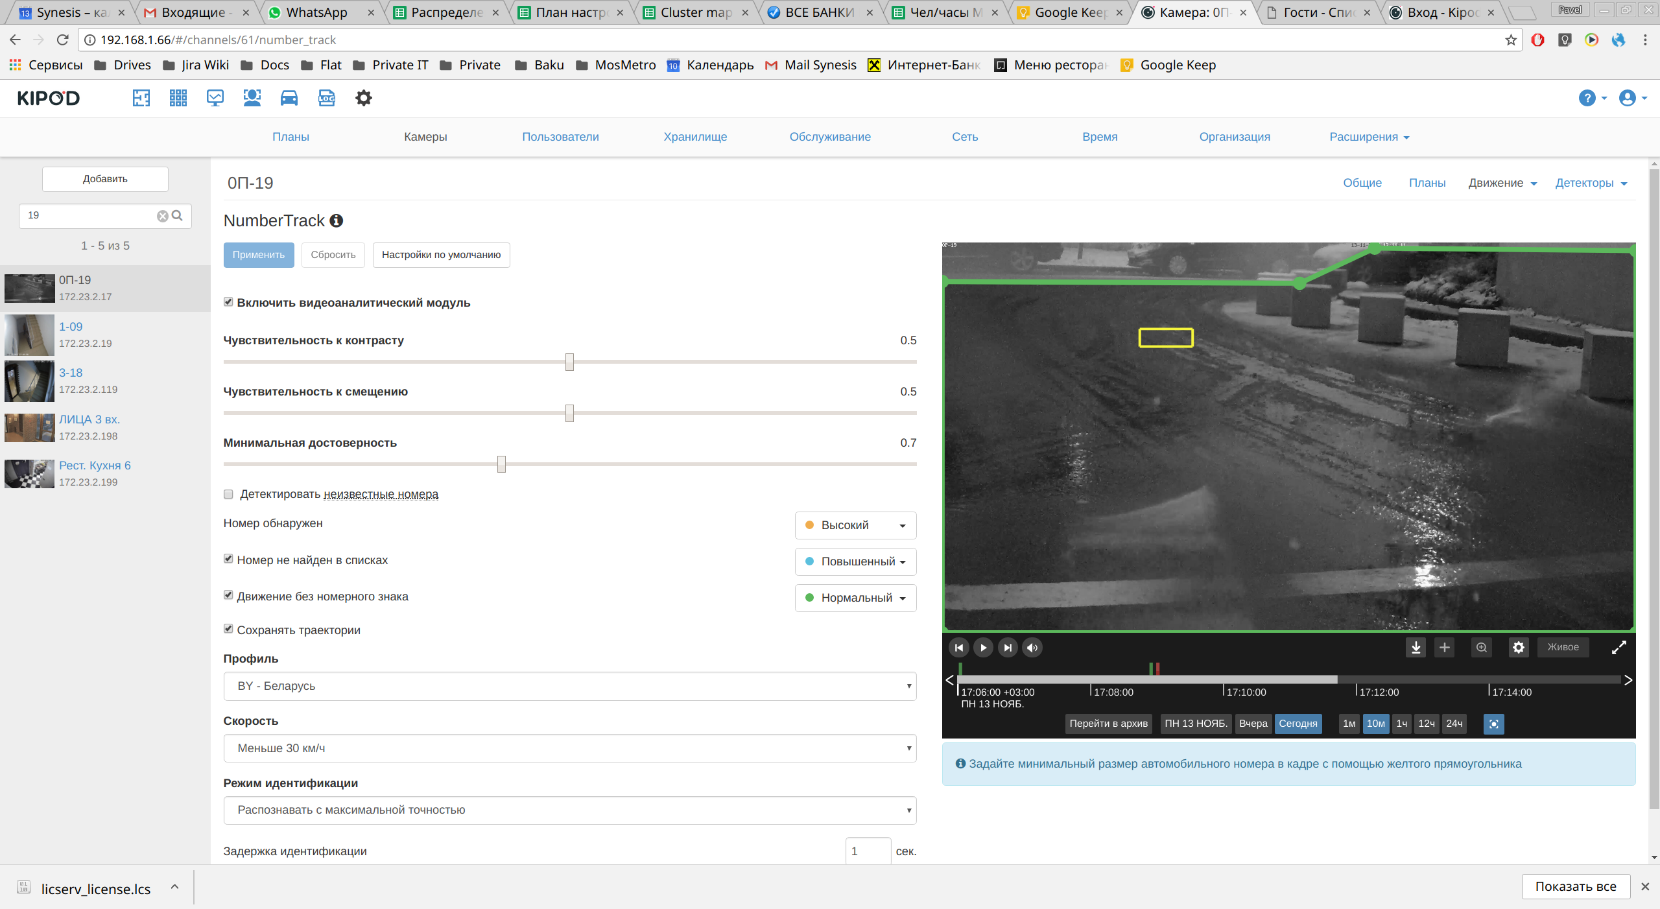Adjust the Минимальная достоверность slider handle
Screen dimensions: 1660x909
[501, 464]
